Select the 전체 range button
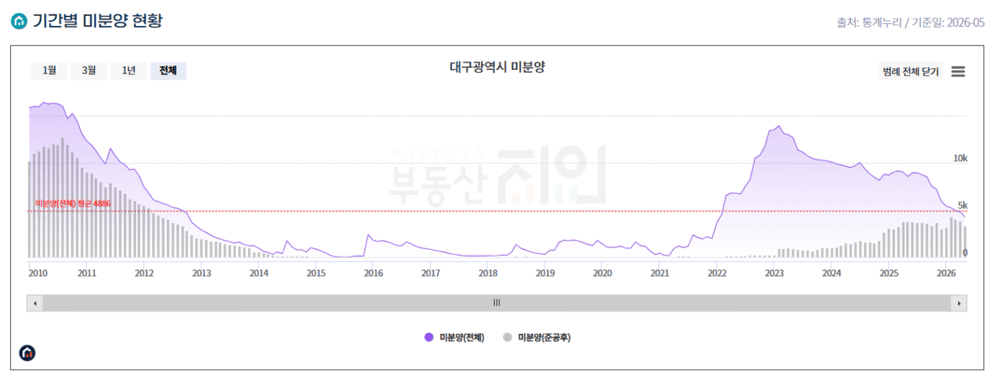The image size is (989, 377). pyautogui.click(x=168, y=71)
